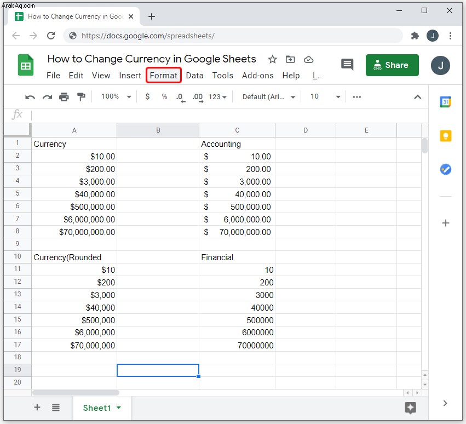Click the side panel arrow at bottom right
This screenshot has width=466, height=424.
[x=445, y=403]
